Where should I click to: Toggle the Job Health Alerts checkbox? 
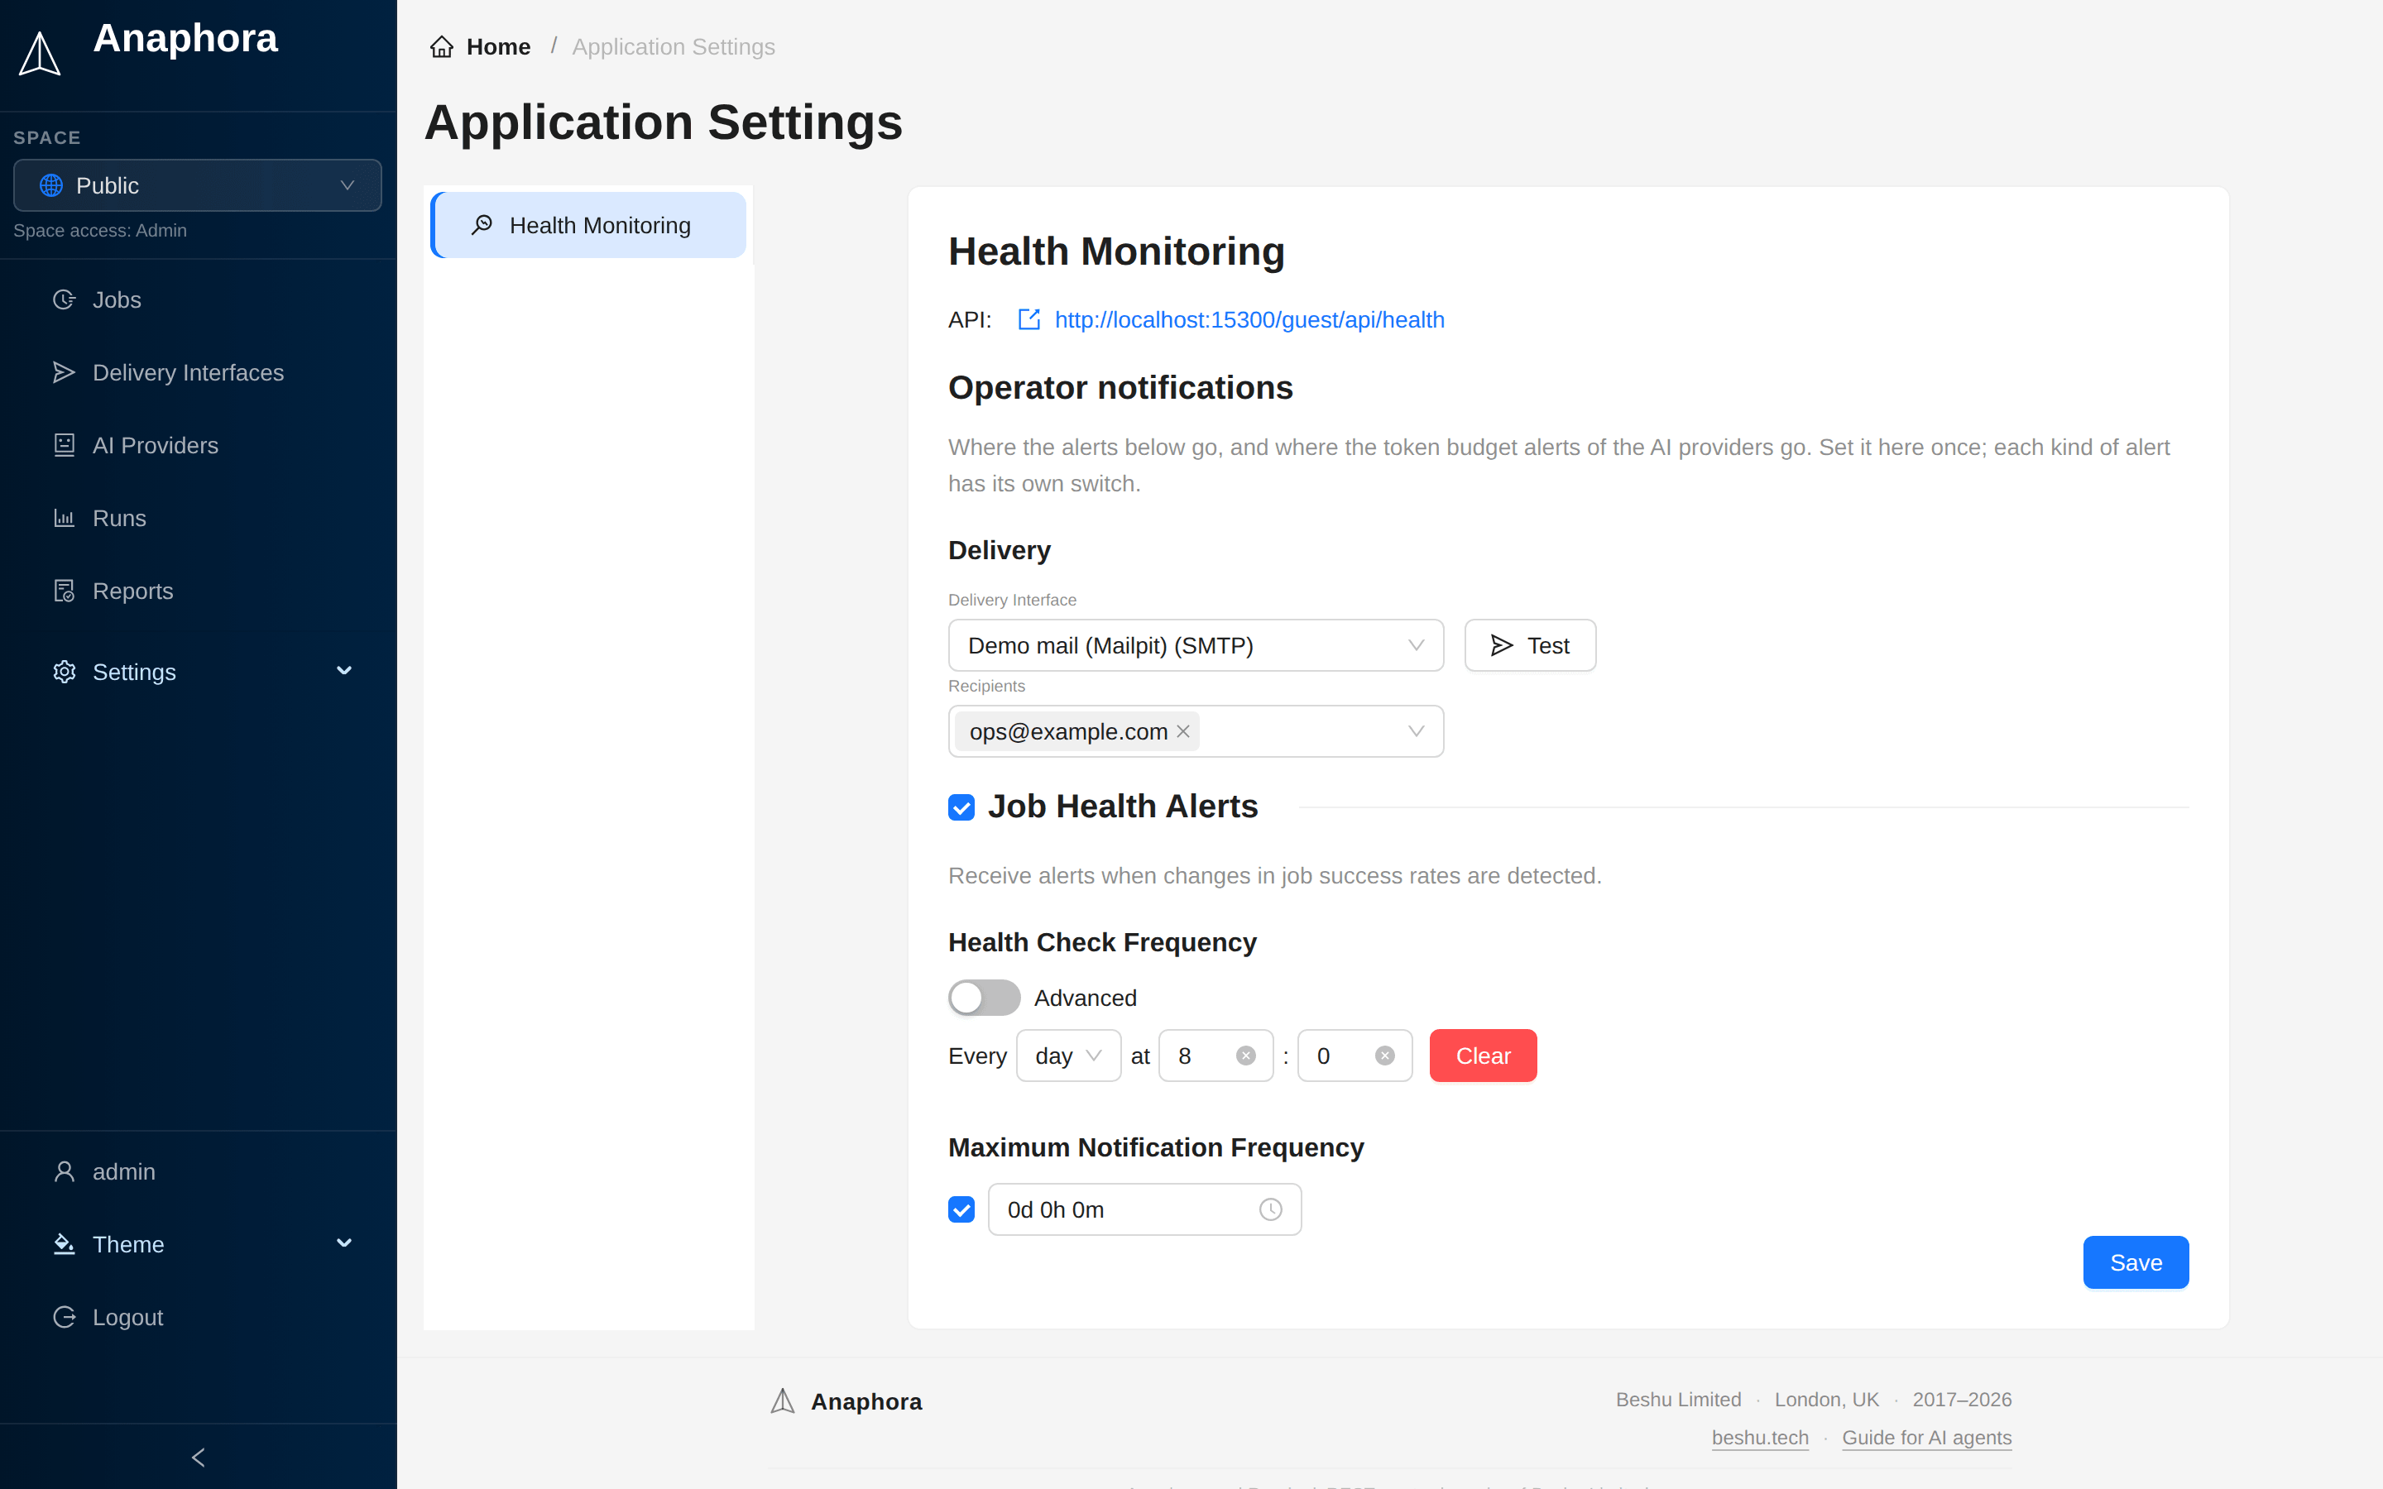(x=961, y=807)
